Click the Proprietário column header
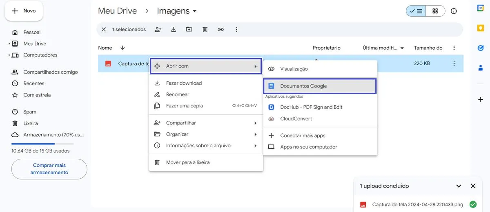Screen dimensions: 490x212 327,48
